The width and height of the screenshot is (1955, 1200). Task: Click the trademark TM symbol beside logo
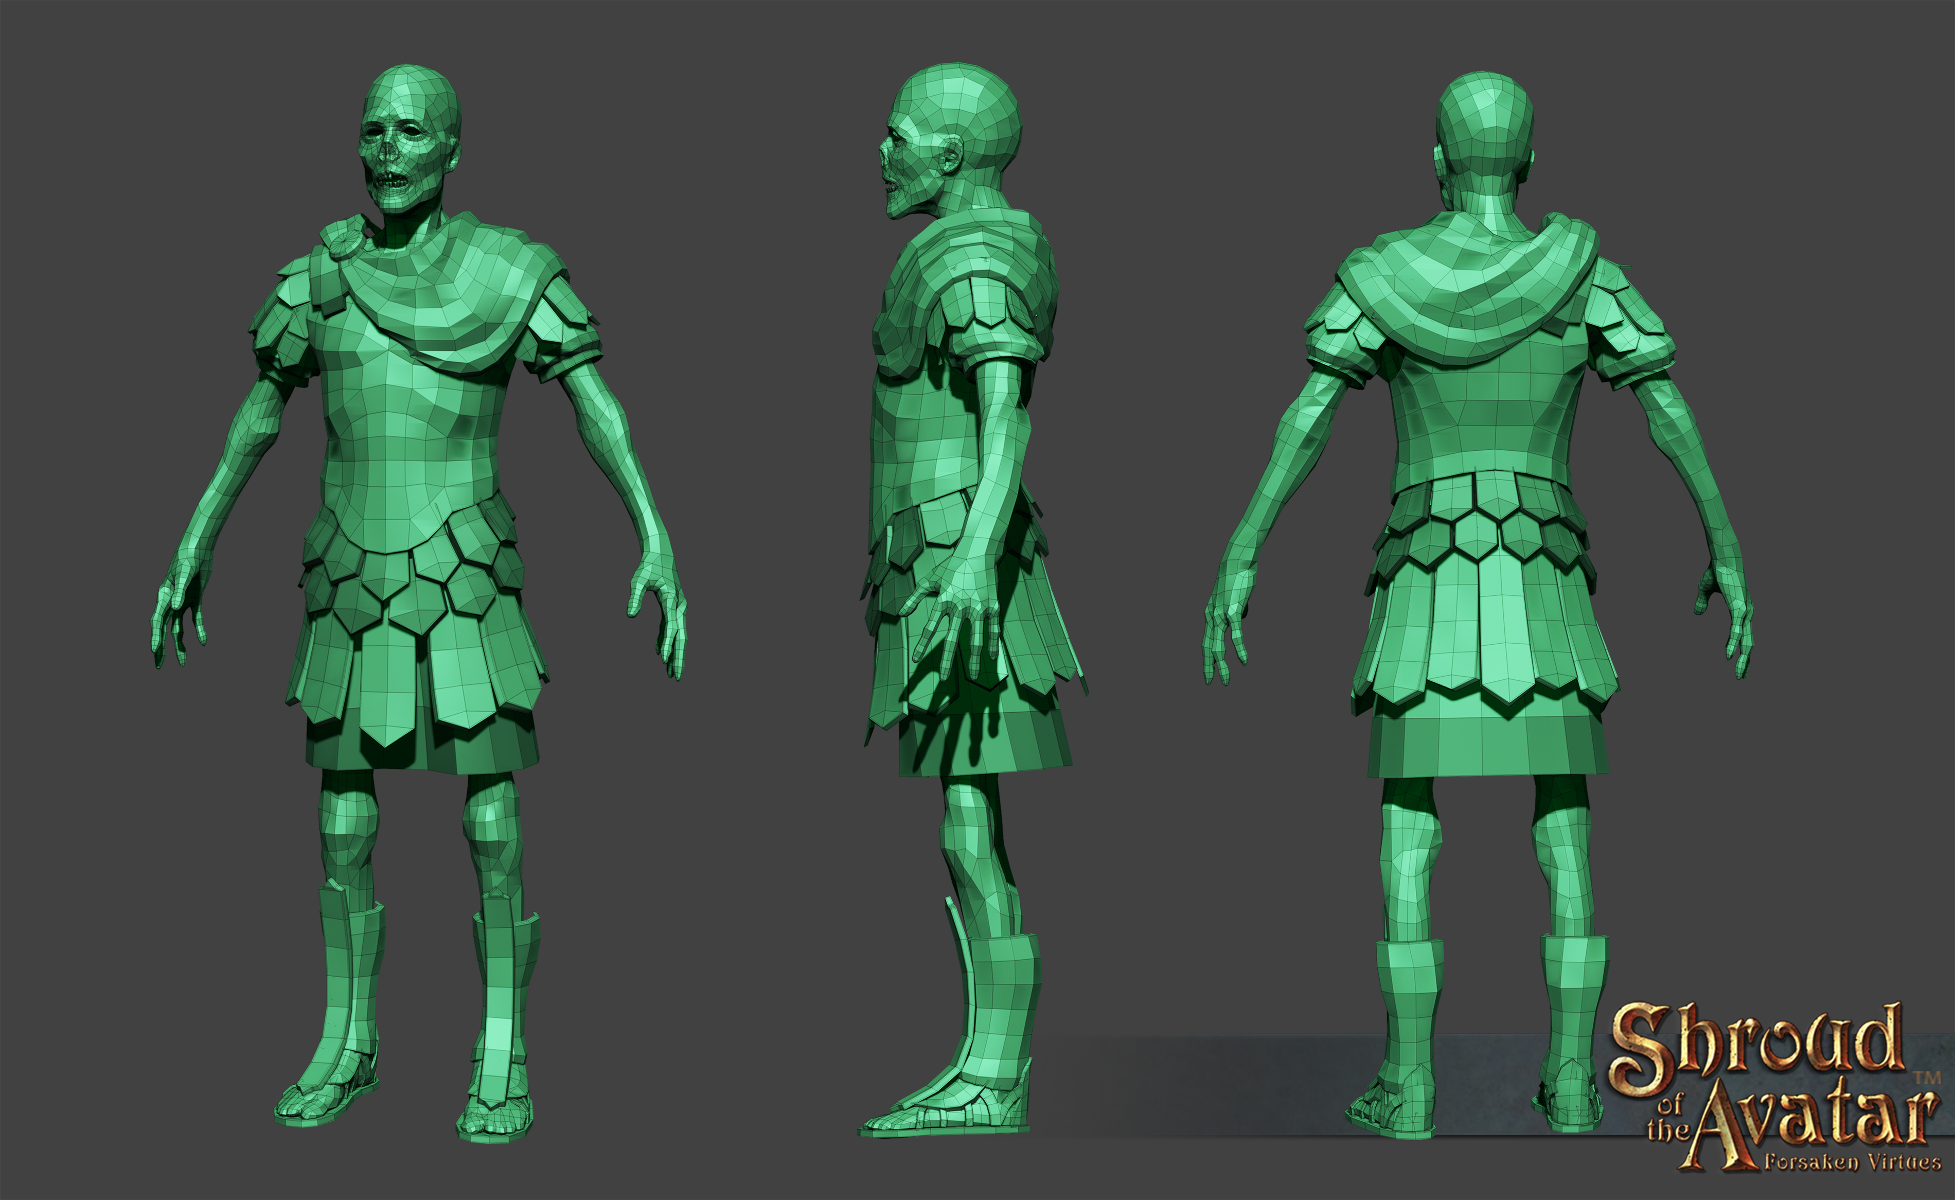click(1926, 1079)
